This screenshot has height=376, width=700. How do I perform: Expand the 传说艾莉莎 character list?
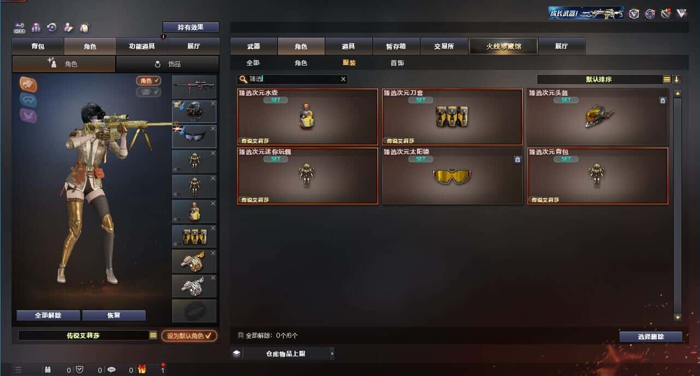coord(153,336)
